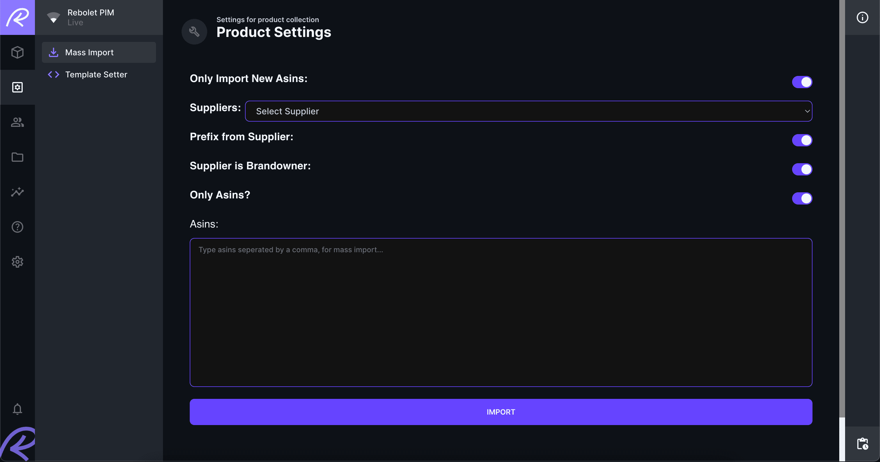The width and height of the screenshot is (880, 462).
Task: Open the analytics chart icon in sidebar
Action: coord(17,192)
